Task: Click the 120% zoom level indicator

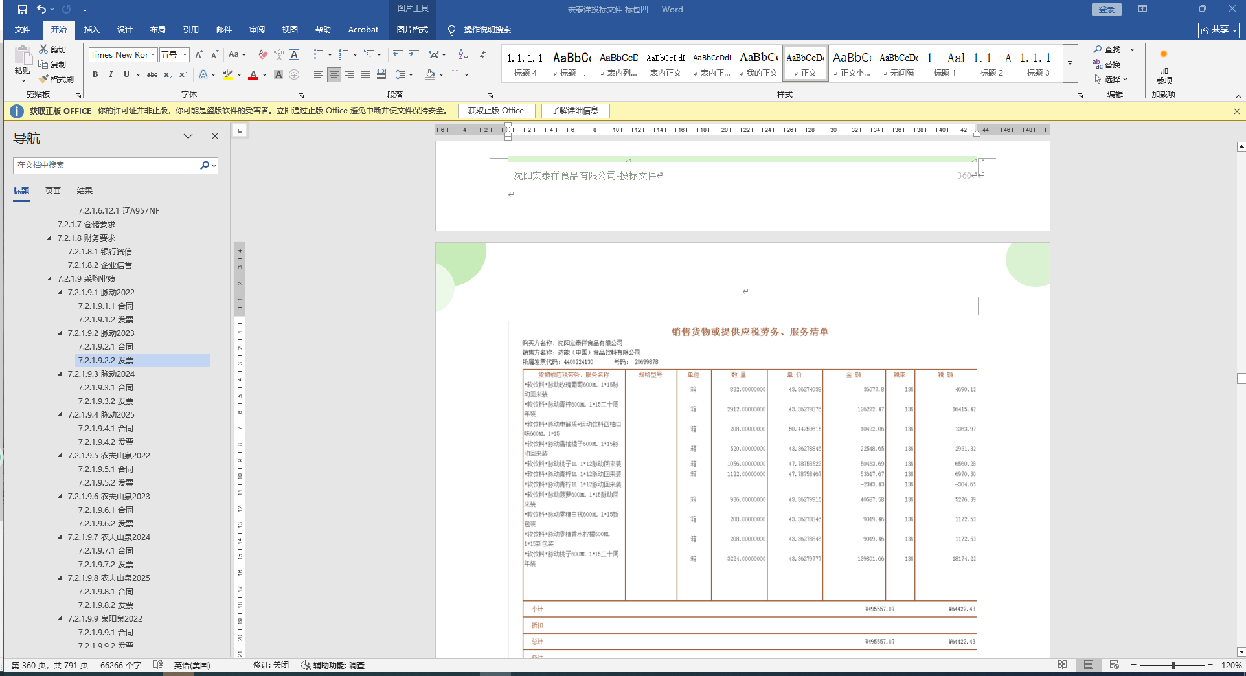Action: 1231,665
